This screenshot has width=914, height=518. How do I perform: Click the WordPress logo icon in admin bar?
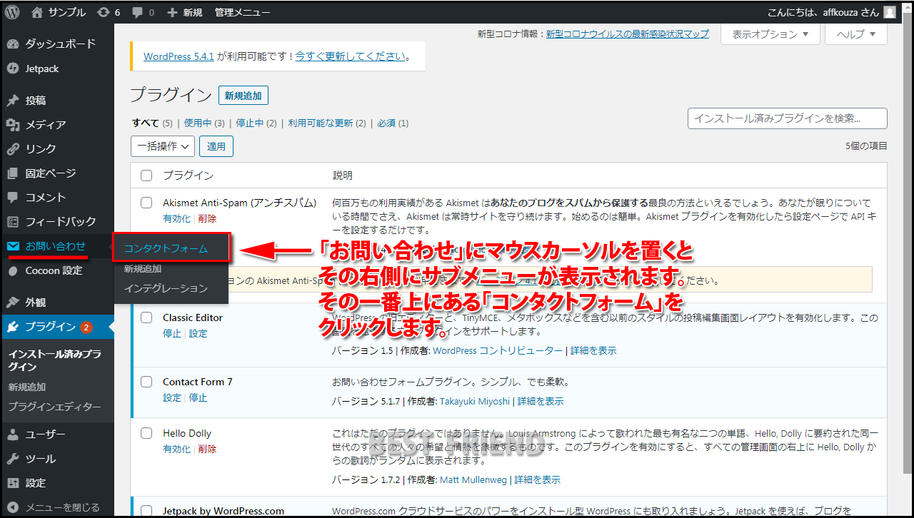[x=14, y=12]
